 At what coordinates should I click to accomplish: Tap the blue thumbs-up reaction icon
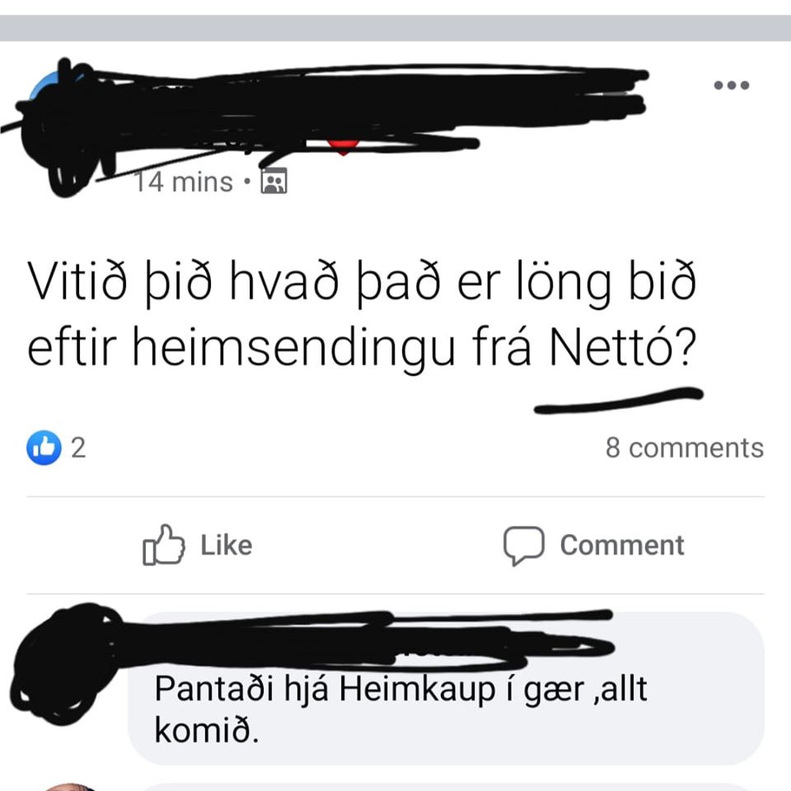(44, 447)
